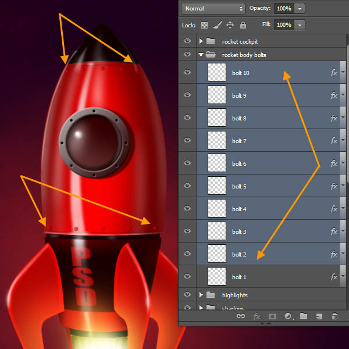Open the adjustment layer circle icon
The image size is (349, 349).
(x=288, y=316)
